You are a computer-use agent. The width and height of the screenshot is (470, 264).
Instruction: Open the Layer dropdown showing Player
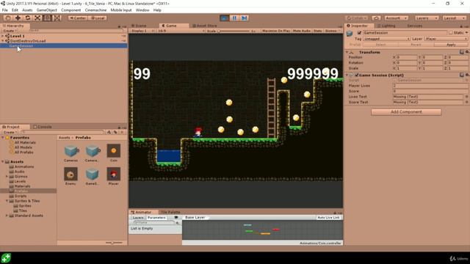pyautogui.click(x=446, y=39)
